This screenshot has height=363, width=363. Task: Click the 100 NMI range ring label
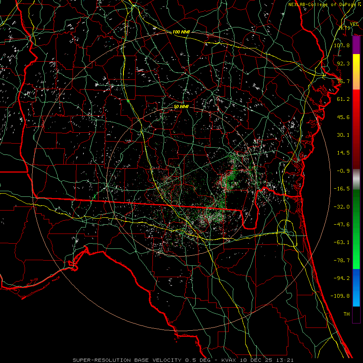click(x=181, y=32)
